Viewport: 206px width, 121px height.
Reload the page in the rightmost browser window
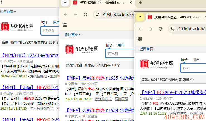tap(161, 29)
